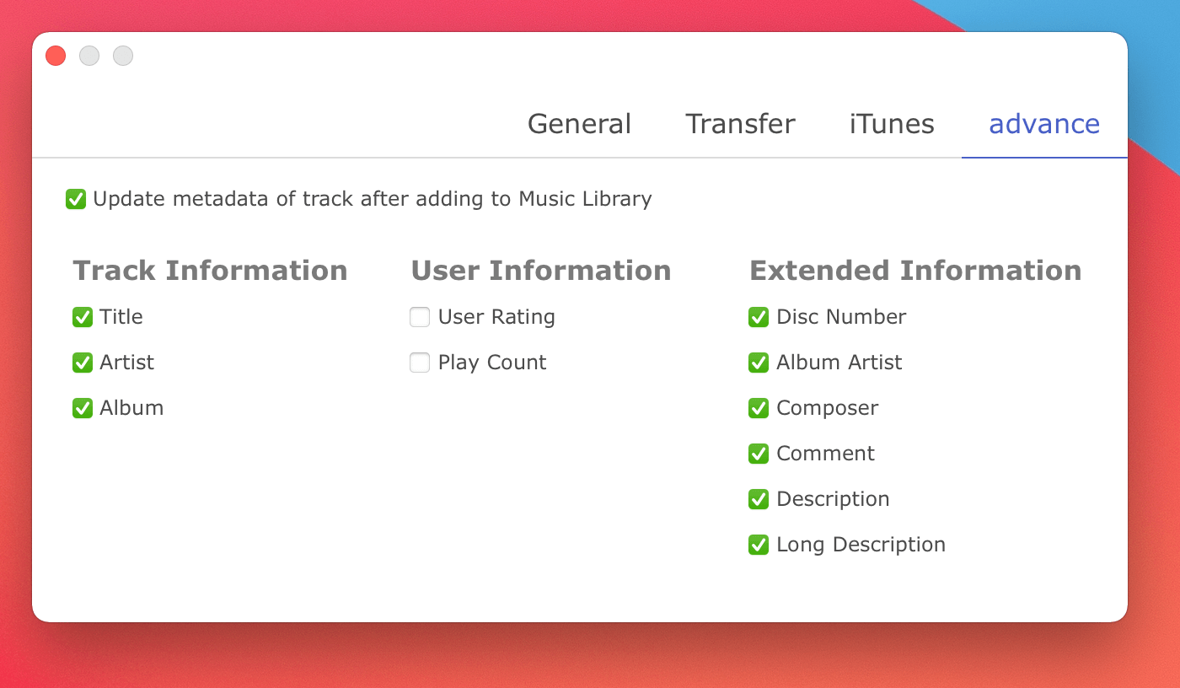
Task: Uncheck the Description checkbox
Action: click(x=759, y=499)
